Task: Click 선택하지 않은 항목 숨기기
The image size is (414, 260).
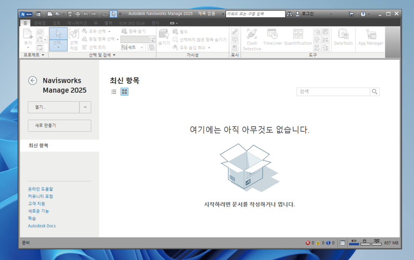Action: click(200, 39)
